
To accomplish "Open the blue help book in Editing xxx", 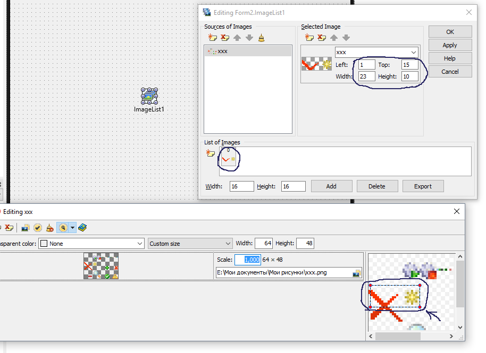I will [82, 228].
